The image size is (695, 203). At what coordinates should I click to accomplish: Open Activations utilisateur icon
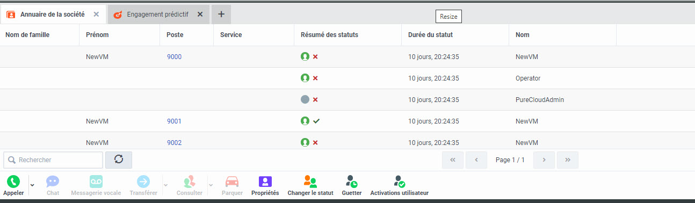(399, 182)
